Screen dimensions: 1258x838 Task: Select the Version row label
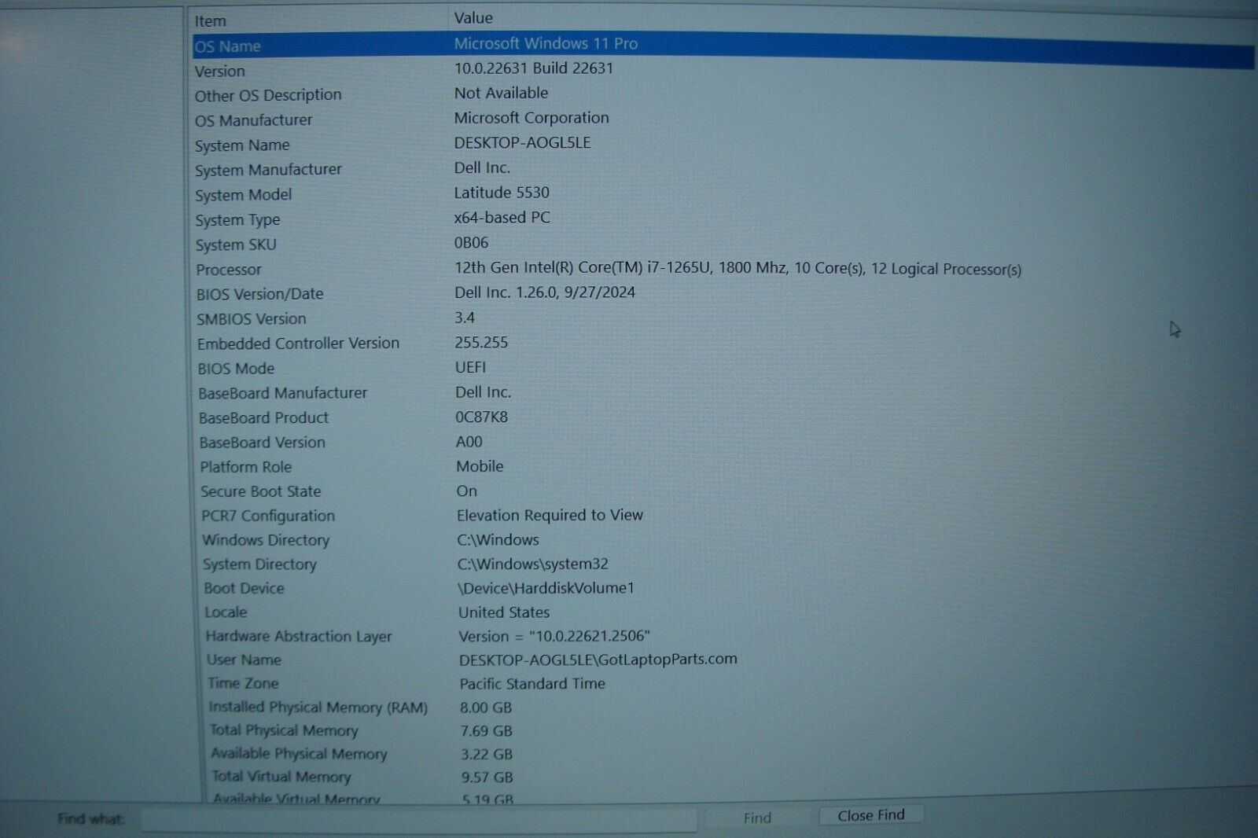tap(220, 71)
